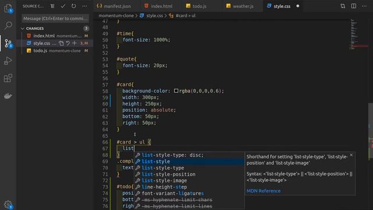This screenshot has height=210, width=373.
Task: Switch to manifest.json tab
Action: click(114, 6)
